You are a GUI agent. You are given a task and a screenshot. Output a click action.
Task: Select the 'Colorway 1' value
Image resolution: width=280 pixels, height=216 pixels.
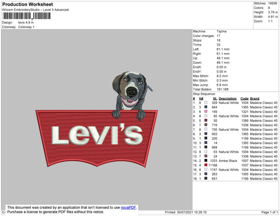(x=26, y=27)
